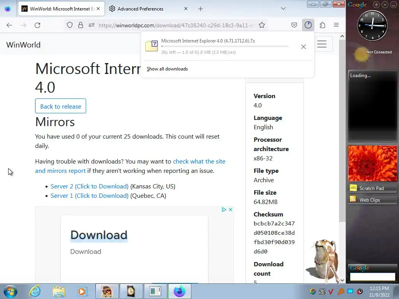Download from Server 2 Kansas City
The width and height of the screenshot is (399, 299).
[90, 186]
